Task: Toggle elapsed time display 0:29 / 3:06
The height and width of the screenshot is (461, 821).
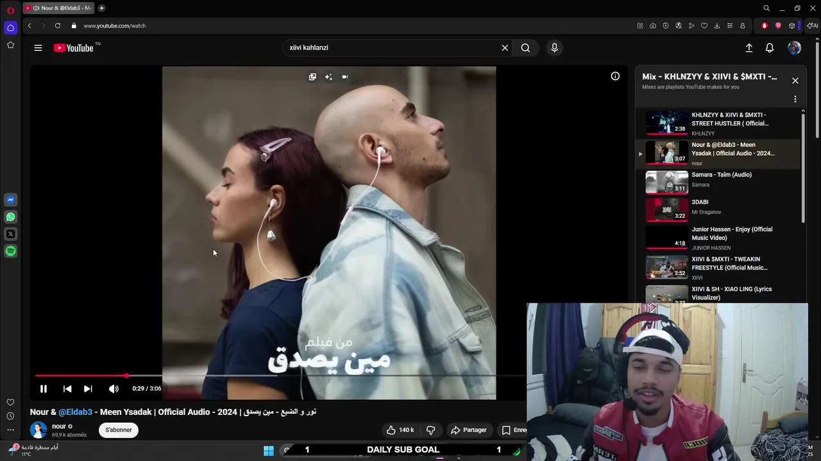Action: pyautogui.click(x=147, y=389)
